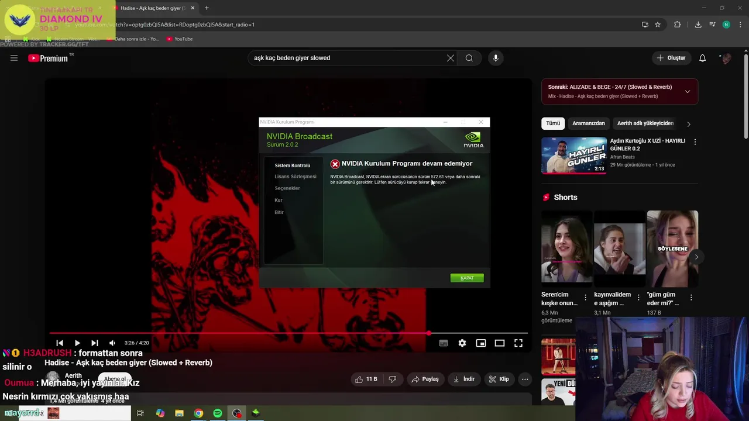This screenshot has width=749, height=421.
Task: Run search with magnifier button
Action: pos(469,58)
